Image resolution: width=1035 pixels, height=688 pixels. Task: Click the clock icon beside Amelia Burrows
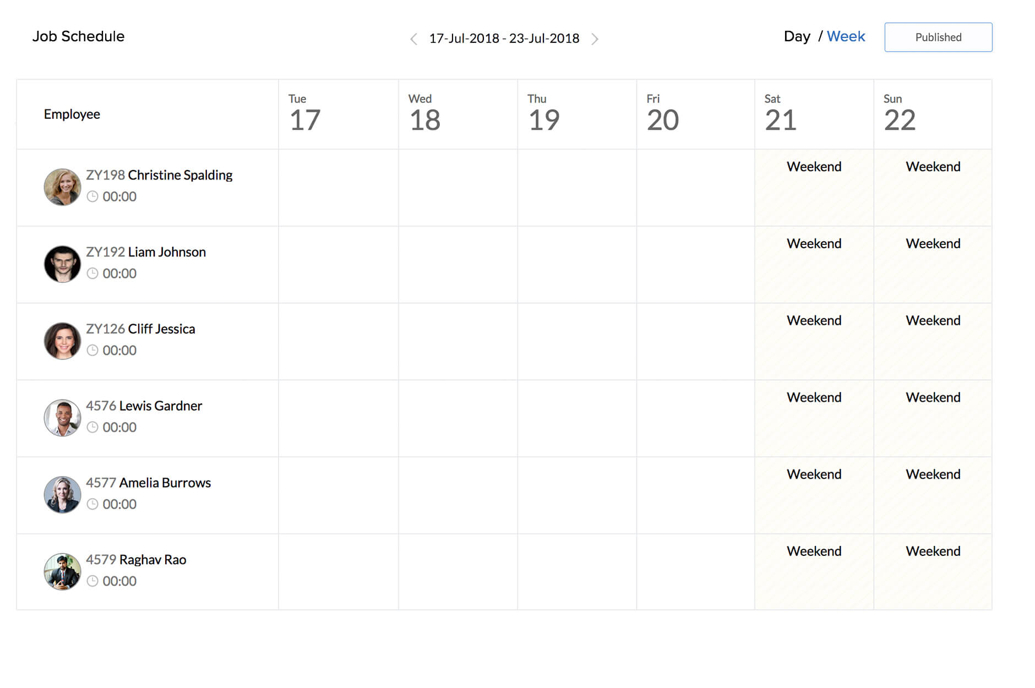tap(94, 504)
